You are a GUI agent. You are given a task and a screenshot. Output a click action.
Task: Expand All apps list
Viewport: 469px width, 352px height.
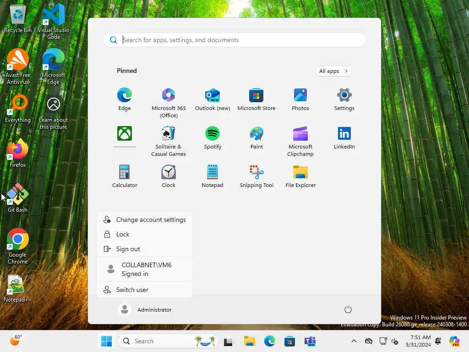333,71
